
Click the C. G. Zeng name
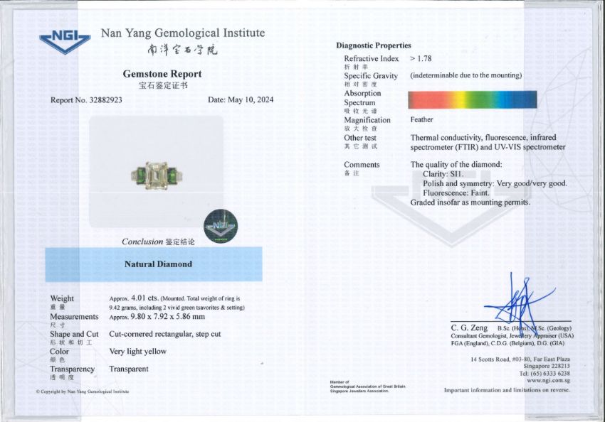tap(470, 328)
